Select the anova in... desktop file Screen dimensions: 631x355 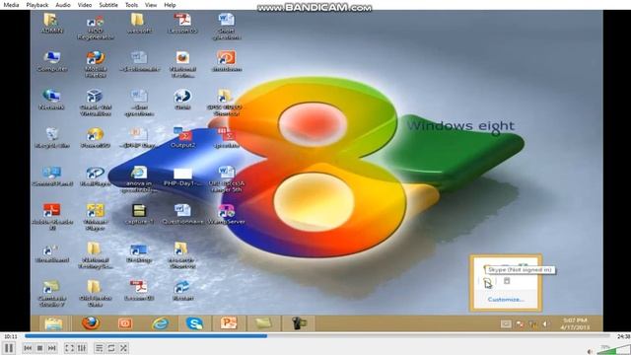[x=139, y=179]
